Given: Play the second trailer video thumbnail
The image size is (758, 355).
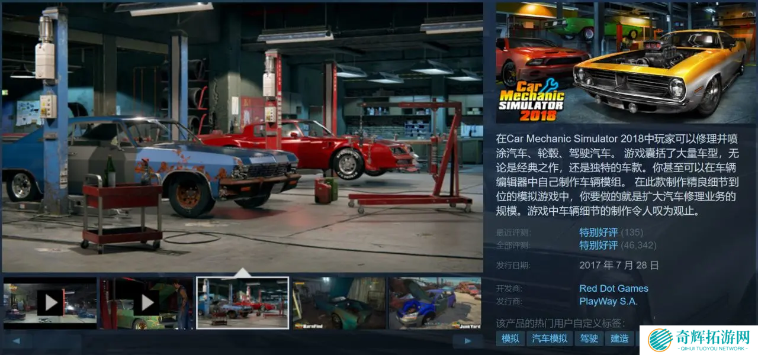Looking at the screenshot, I should pyautogui.click(x=146, y=303).
